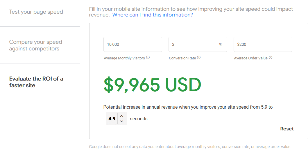Click the 4.9 seconds value box

click(x=112, y=119)
